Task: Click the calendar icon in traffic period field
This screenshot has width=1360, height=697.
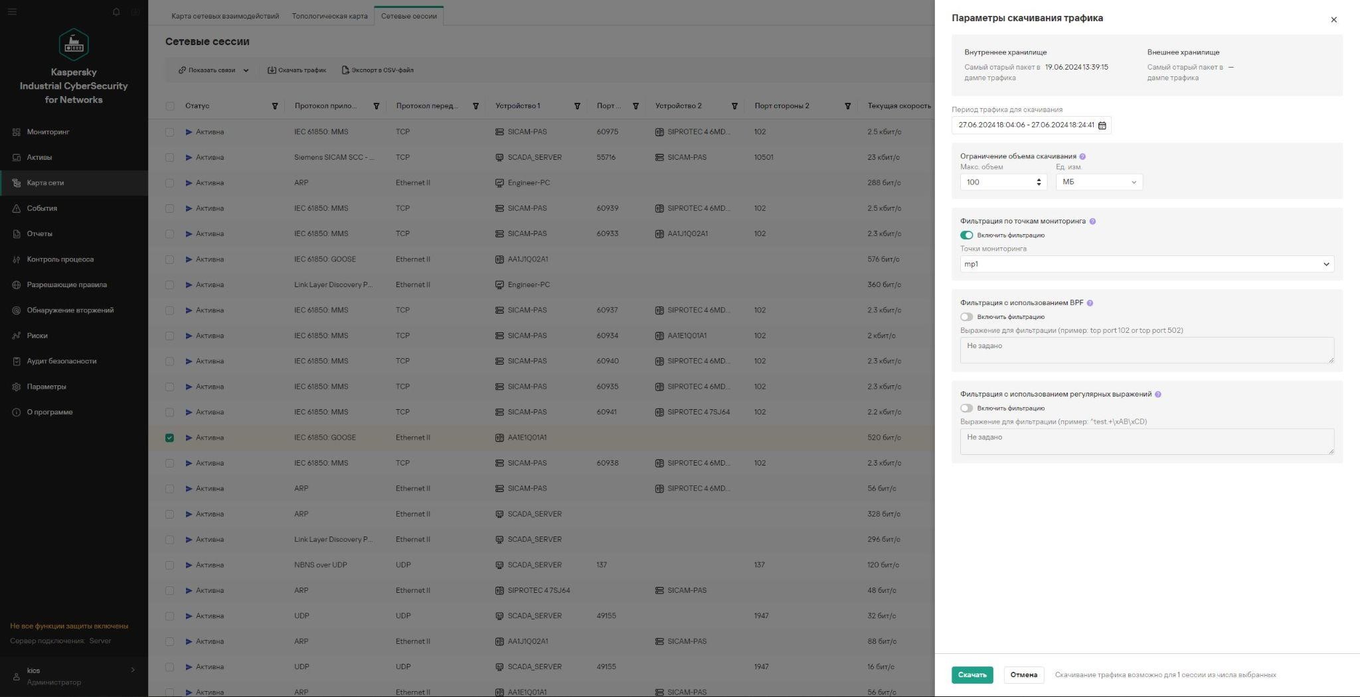Action: [x=1102, y=125]
